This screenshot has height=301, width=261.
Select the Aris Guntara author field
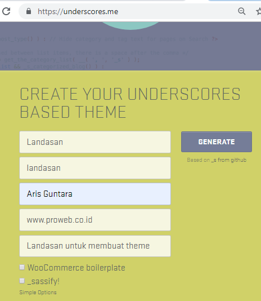[95, 194]
